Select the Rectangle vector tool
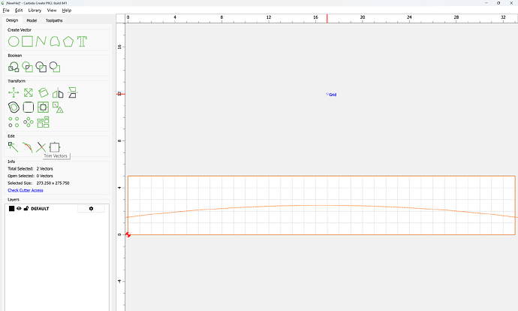 pos(28,41)
